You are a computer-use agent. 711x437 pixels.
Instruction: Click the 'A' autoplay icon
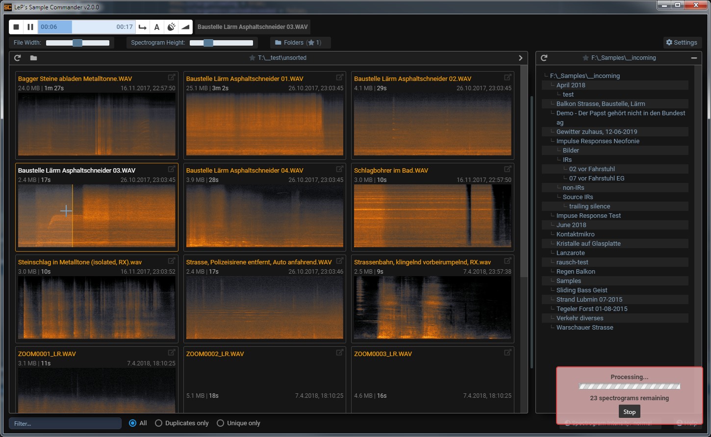point(156,27)
